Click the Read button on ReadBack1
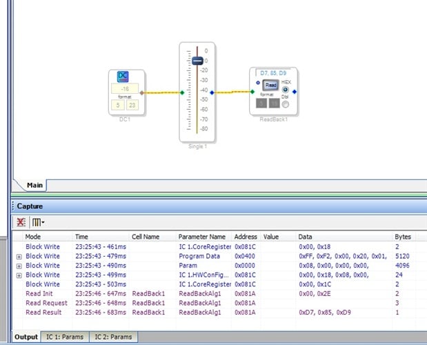Image resolution: width=427 pixels, height=345 pixels. point(270,86)
